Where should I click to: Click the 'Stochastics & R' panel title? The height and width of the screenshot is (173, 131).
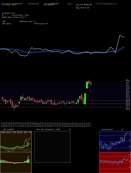107,129
